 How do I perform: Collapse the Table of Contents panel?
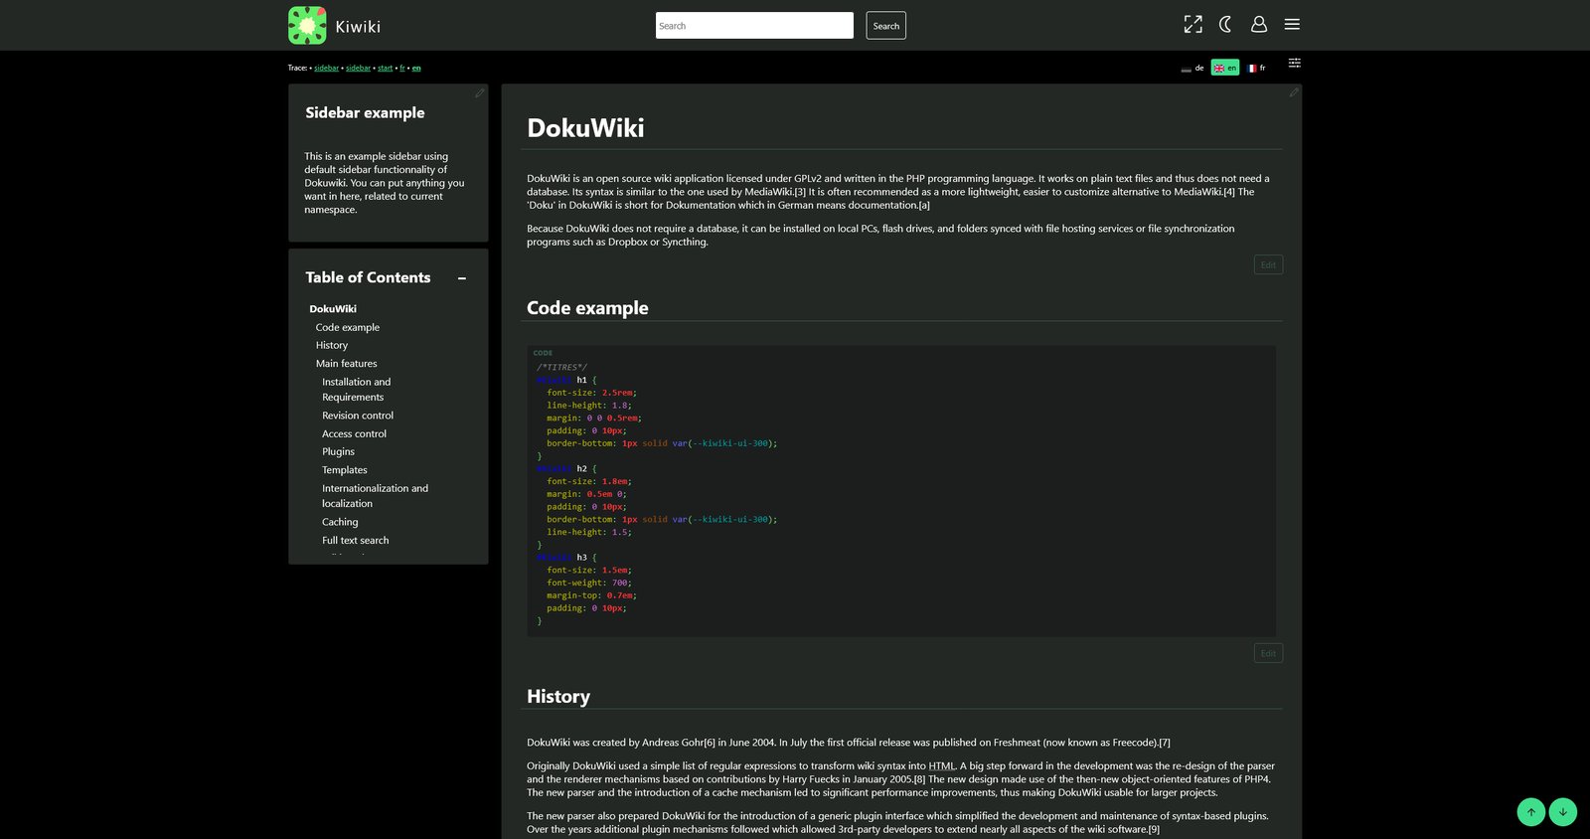pyautogui.click(x=462, y=278)
